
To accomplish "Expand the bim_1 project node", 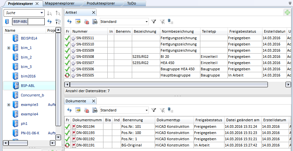I will [x=8, y=48].
